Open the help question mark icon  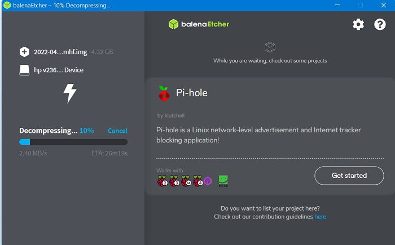pyautogui.click(x=380, y=24)
